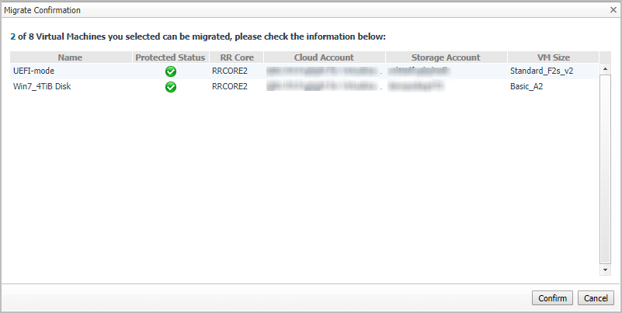Click the Basic_A2 VM size cell

click(x=529, y=86)
